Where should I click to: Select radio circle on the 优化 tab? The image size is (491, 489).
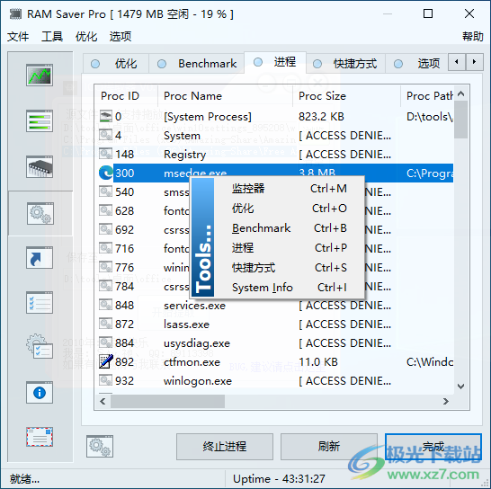[95, 64]
